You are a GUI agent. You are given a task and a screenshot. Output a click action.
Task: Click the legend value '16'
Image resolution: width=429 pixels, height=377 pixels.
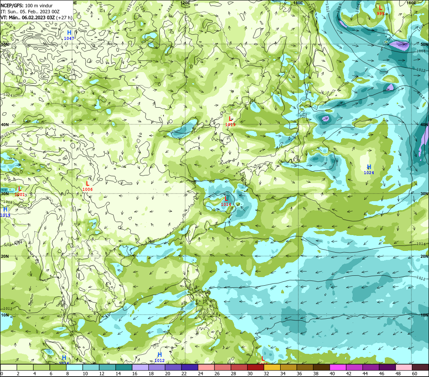tap(135, 374)
